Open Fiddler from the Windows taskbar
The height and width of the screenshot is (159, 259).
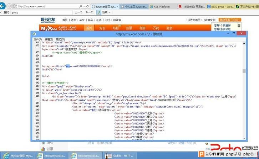(119, 155)
